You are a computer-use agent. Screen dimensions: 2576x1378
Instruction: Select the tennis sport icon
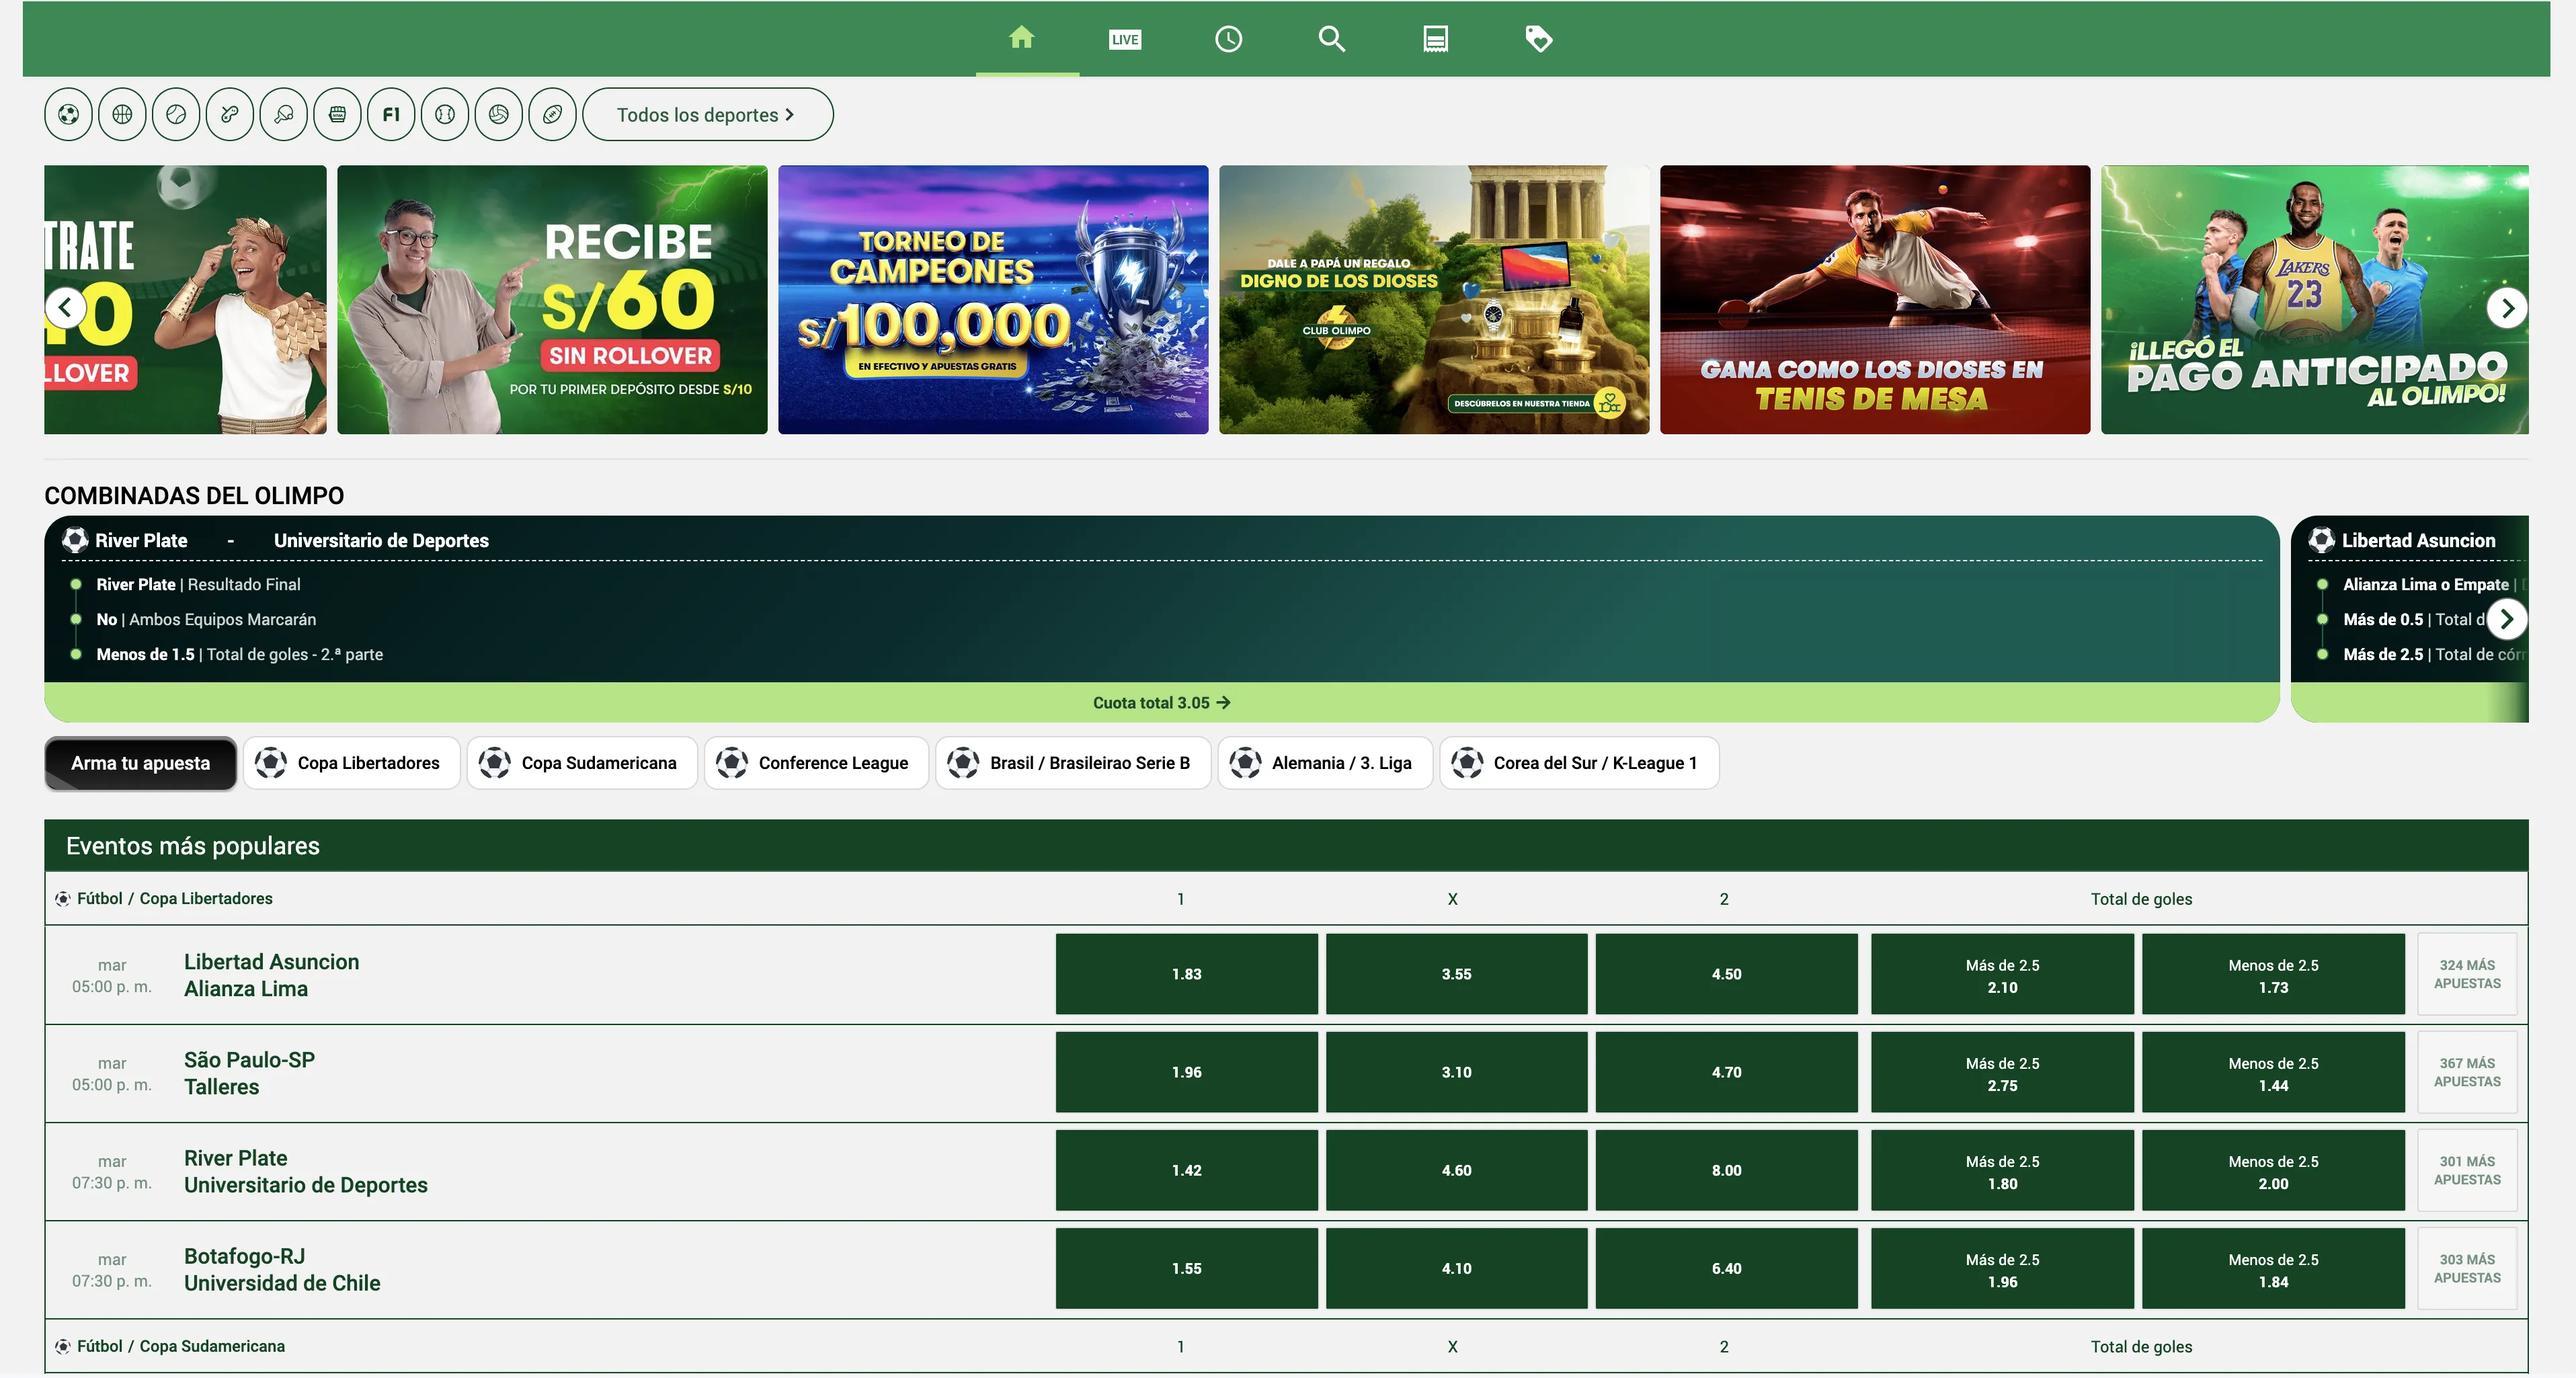176,114
